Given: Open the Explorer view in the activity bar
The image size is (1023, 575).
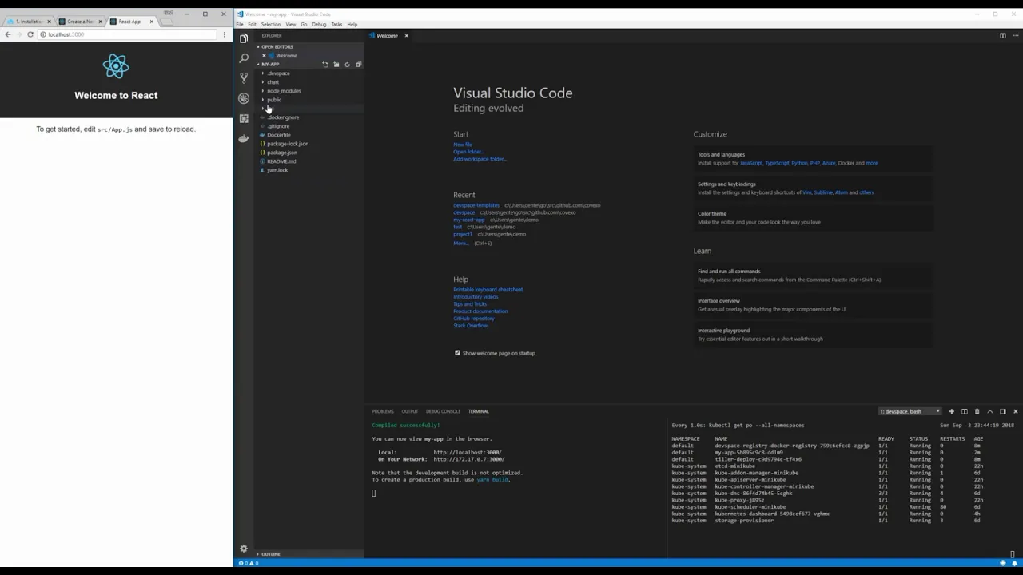Looking at the screenshot, I should click(x=244, y=38).
